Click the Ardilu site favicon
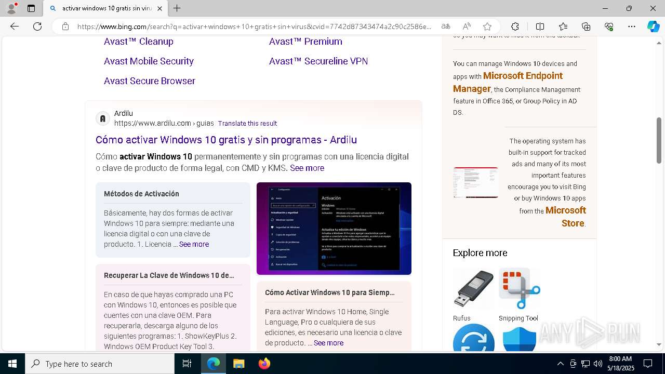 coord(103,118)
